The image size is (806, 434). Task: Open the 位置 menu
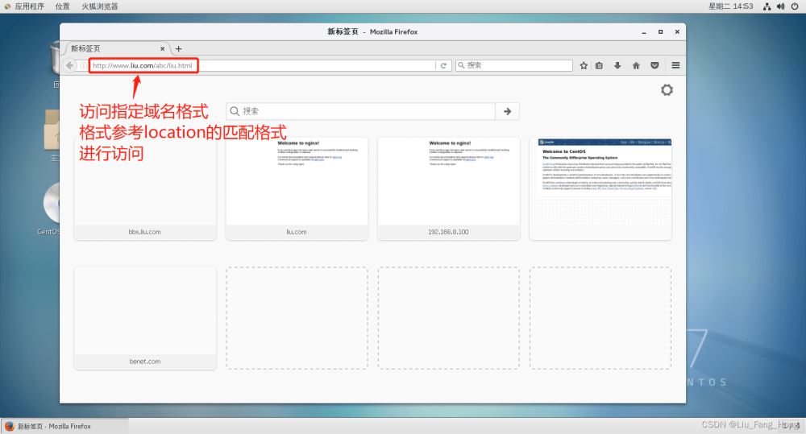point(62,6)
